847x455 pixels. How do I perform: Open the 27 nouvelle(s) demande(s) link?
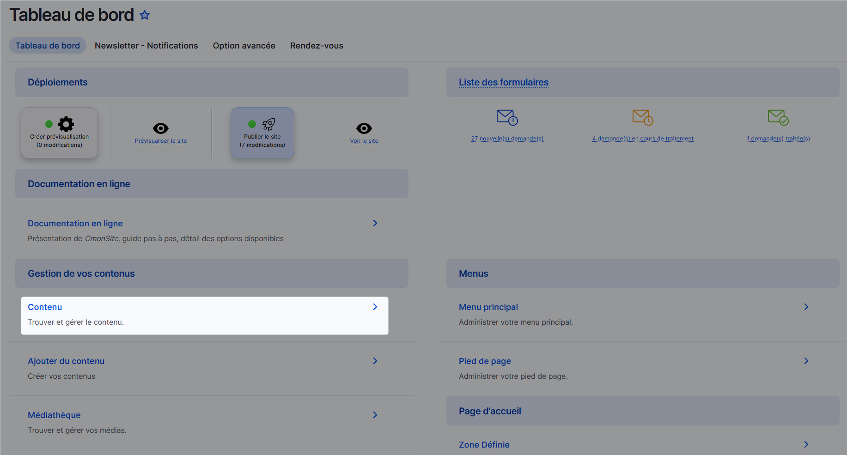pos(507,139)
